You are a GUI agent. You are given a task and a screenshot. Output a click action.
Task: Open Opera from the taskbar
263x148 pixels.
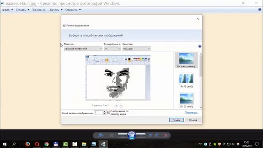click(x=37, y=144)
